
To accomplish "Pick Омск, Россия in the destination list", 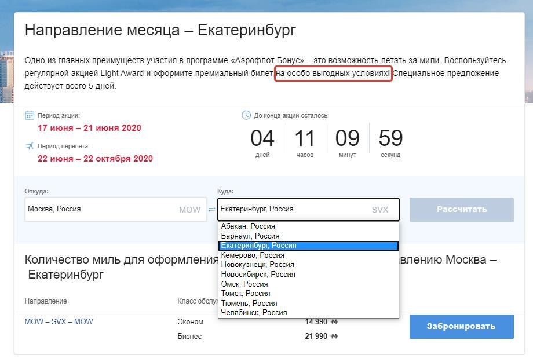I will click(x=308, y=284).
